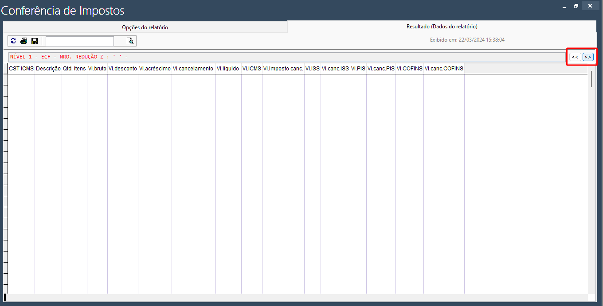Click the Vl.cancelamento column header
This screenshot has height=306, width=603.
tap(194, 69)
